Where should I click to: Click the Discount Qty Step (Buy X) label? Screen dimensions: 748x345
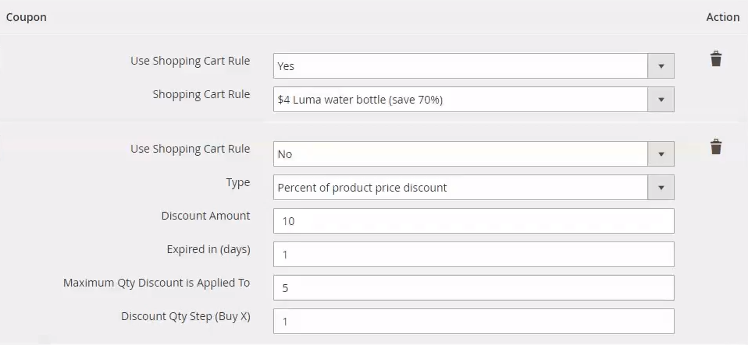(x=185, y=316)
